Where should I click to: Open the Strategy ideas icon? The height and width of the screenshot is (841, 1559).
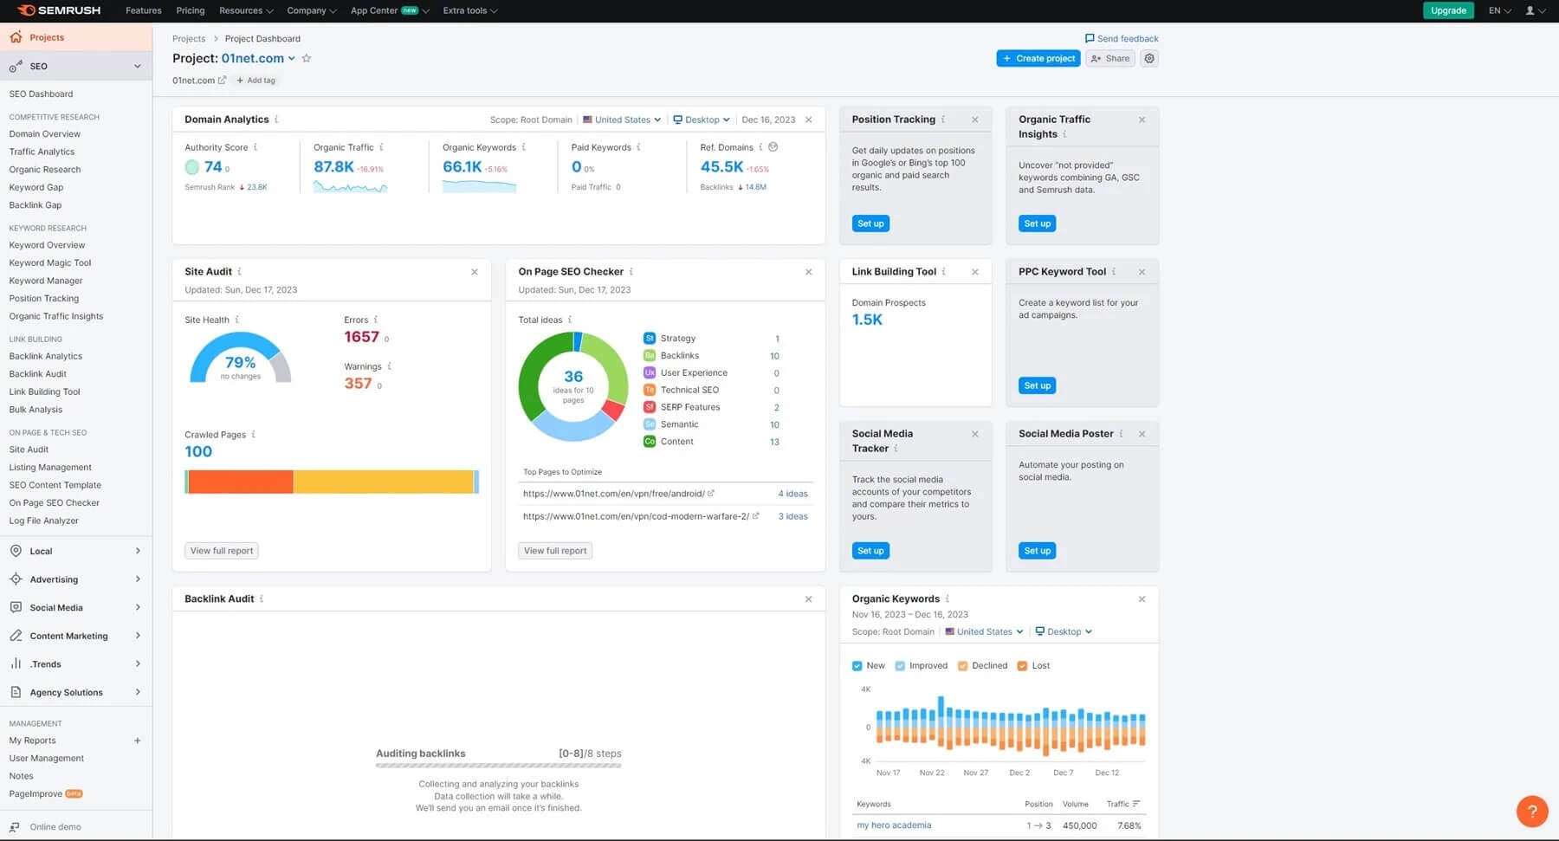(x=650, y=339)
